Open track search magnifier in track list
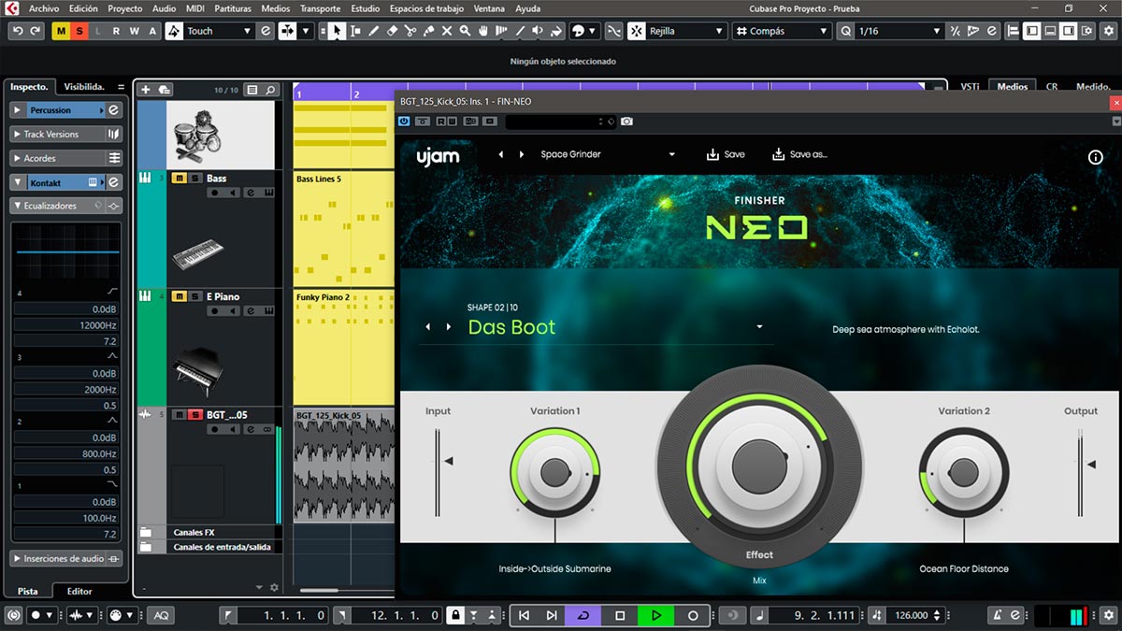 271,90
